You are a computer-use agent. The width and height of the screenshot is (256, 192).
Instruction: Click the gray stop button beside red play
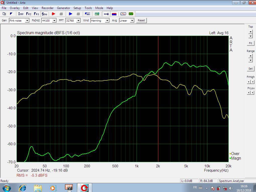[61, 14]
